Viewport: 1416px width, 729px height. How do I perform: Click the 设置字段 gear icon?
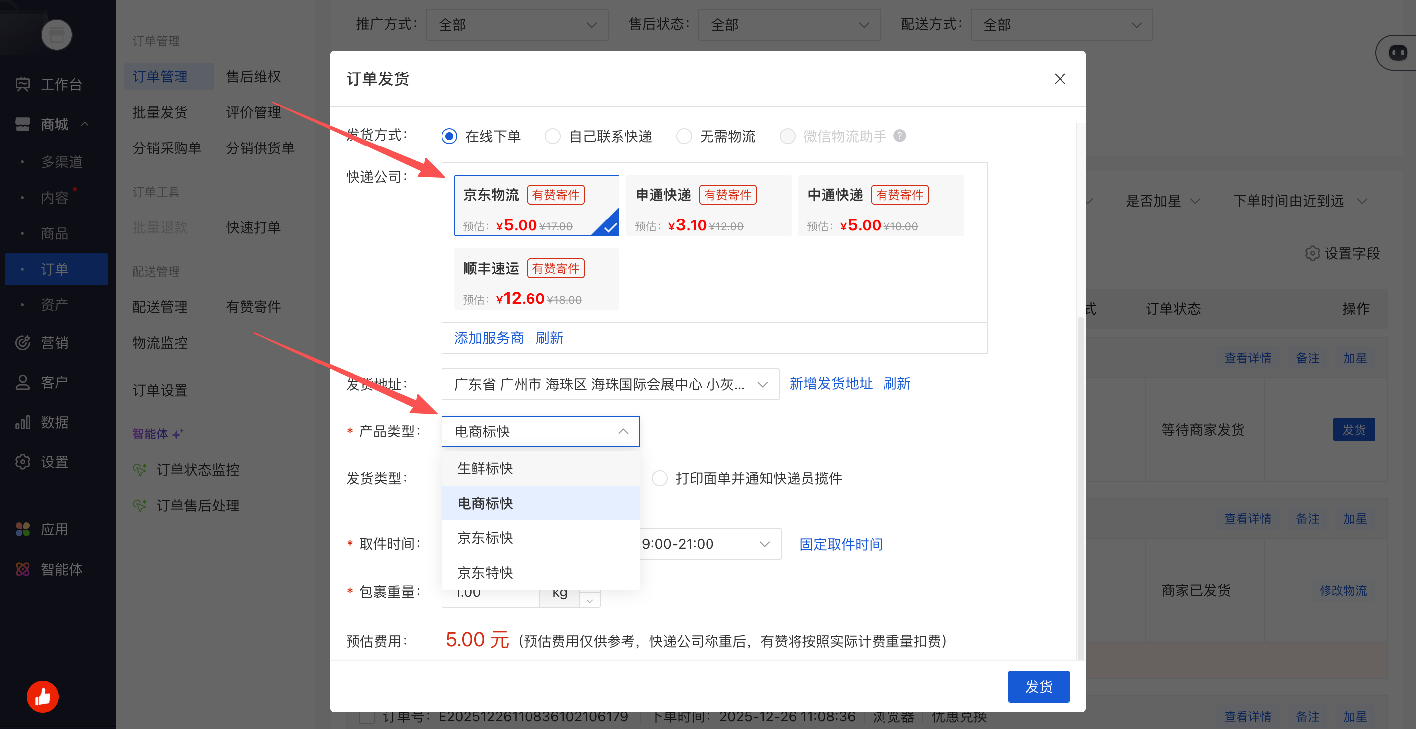tap(1312, 254)
